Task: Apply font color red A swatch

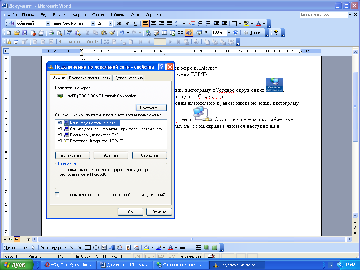Action: (258, 24)
